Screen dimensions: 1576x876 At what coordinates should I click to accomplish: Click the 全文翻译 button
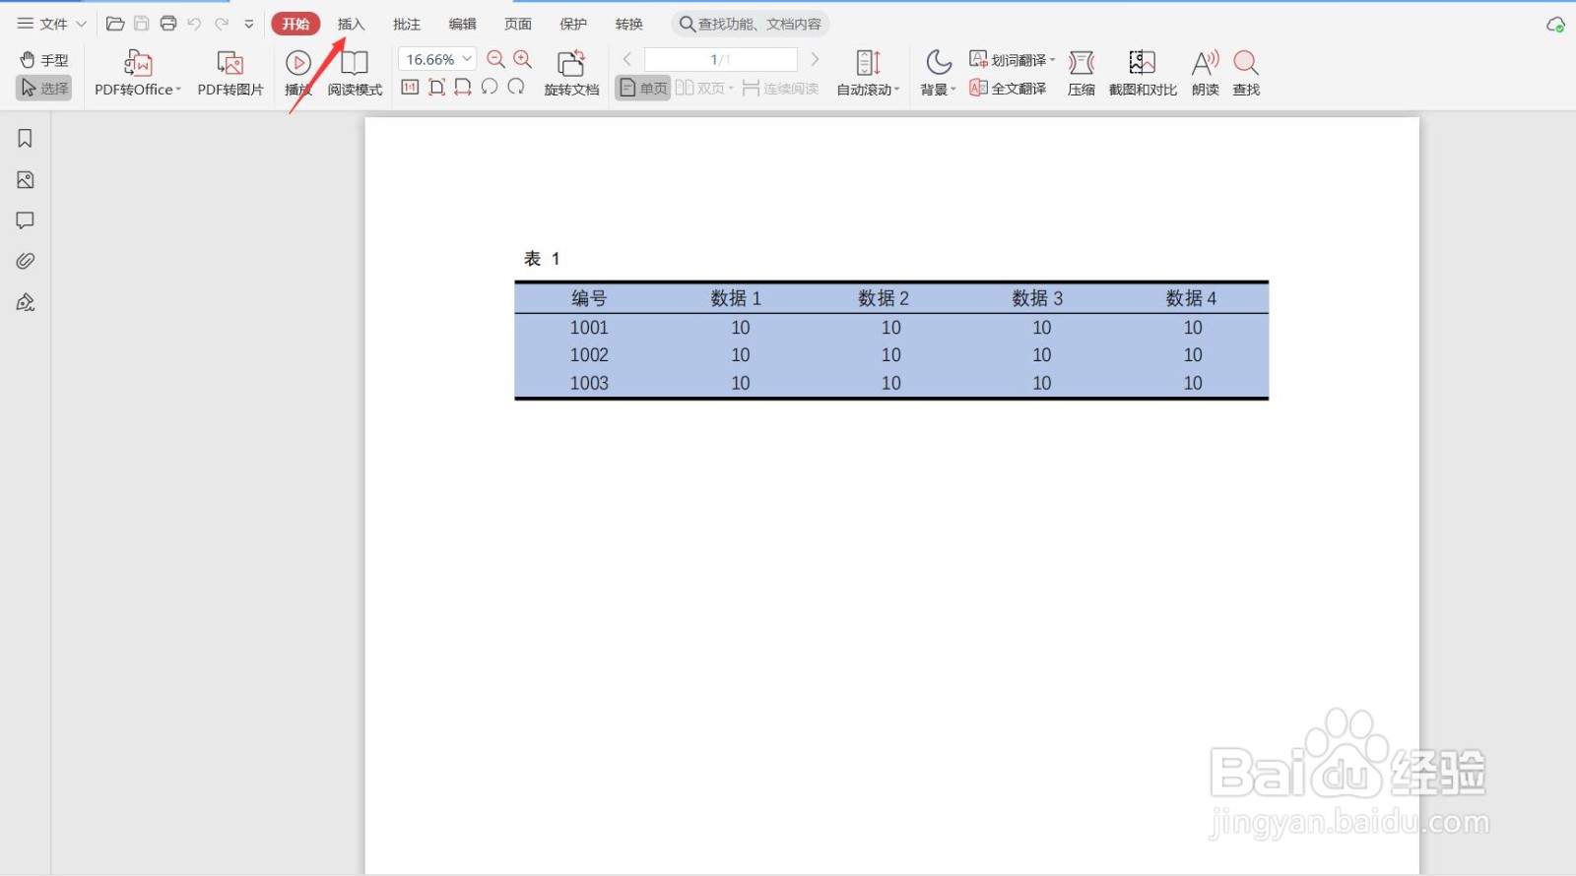(1008, 89)
